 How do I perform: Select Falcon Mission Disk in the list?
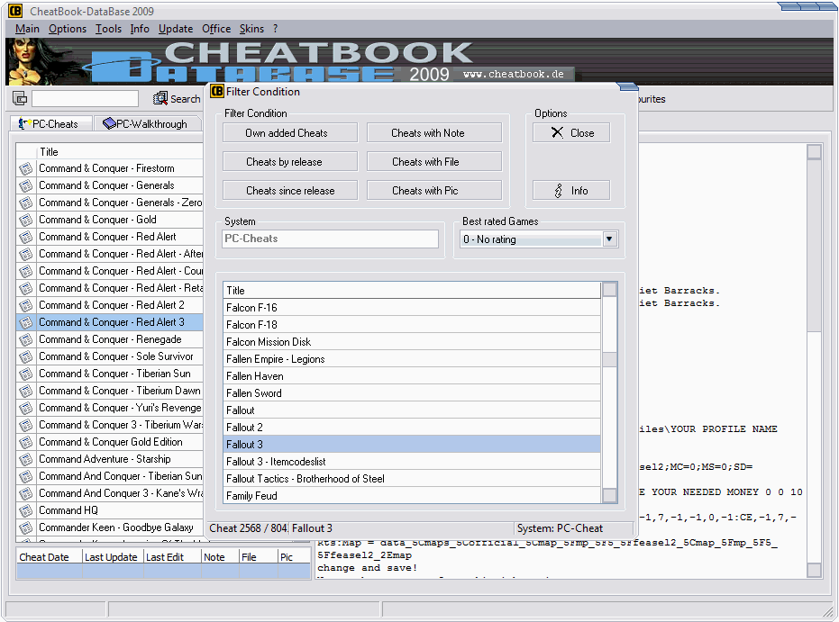point(412,342)
